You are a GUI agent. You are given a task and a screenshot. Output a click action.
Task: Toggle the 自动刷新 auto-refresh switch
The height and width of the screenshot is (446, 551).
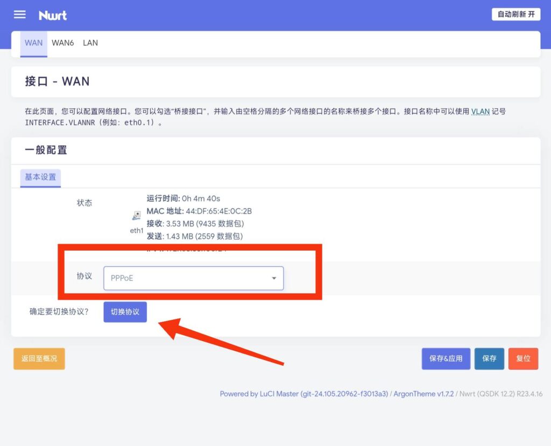515,15
